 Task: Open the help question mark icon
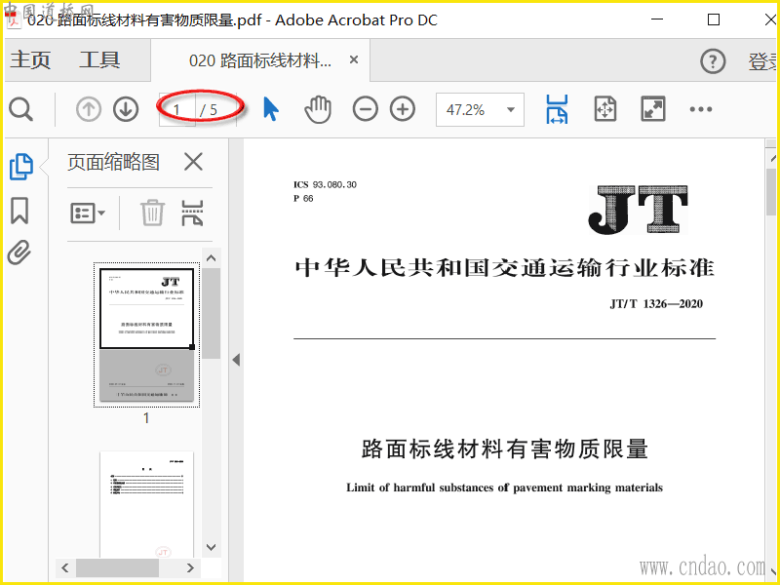click(x=713, y=61)
